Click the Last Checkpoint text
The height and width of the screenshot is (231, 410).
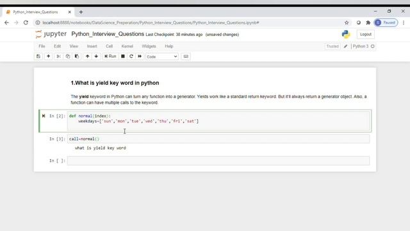[x=174, y=35]
